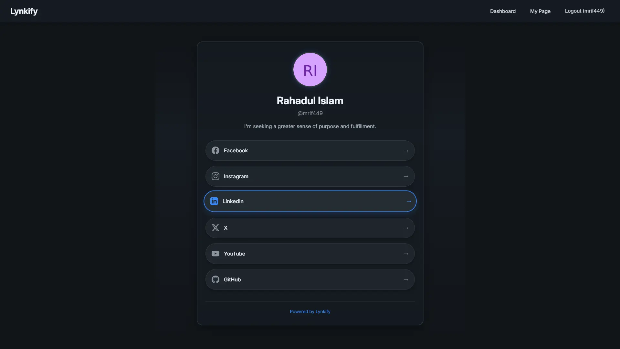Open the Dashboard nav item

(502, 11)
